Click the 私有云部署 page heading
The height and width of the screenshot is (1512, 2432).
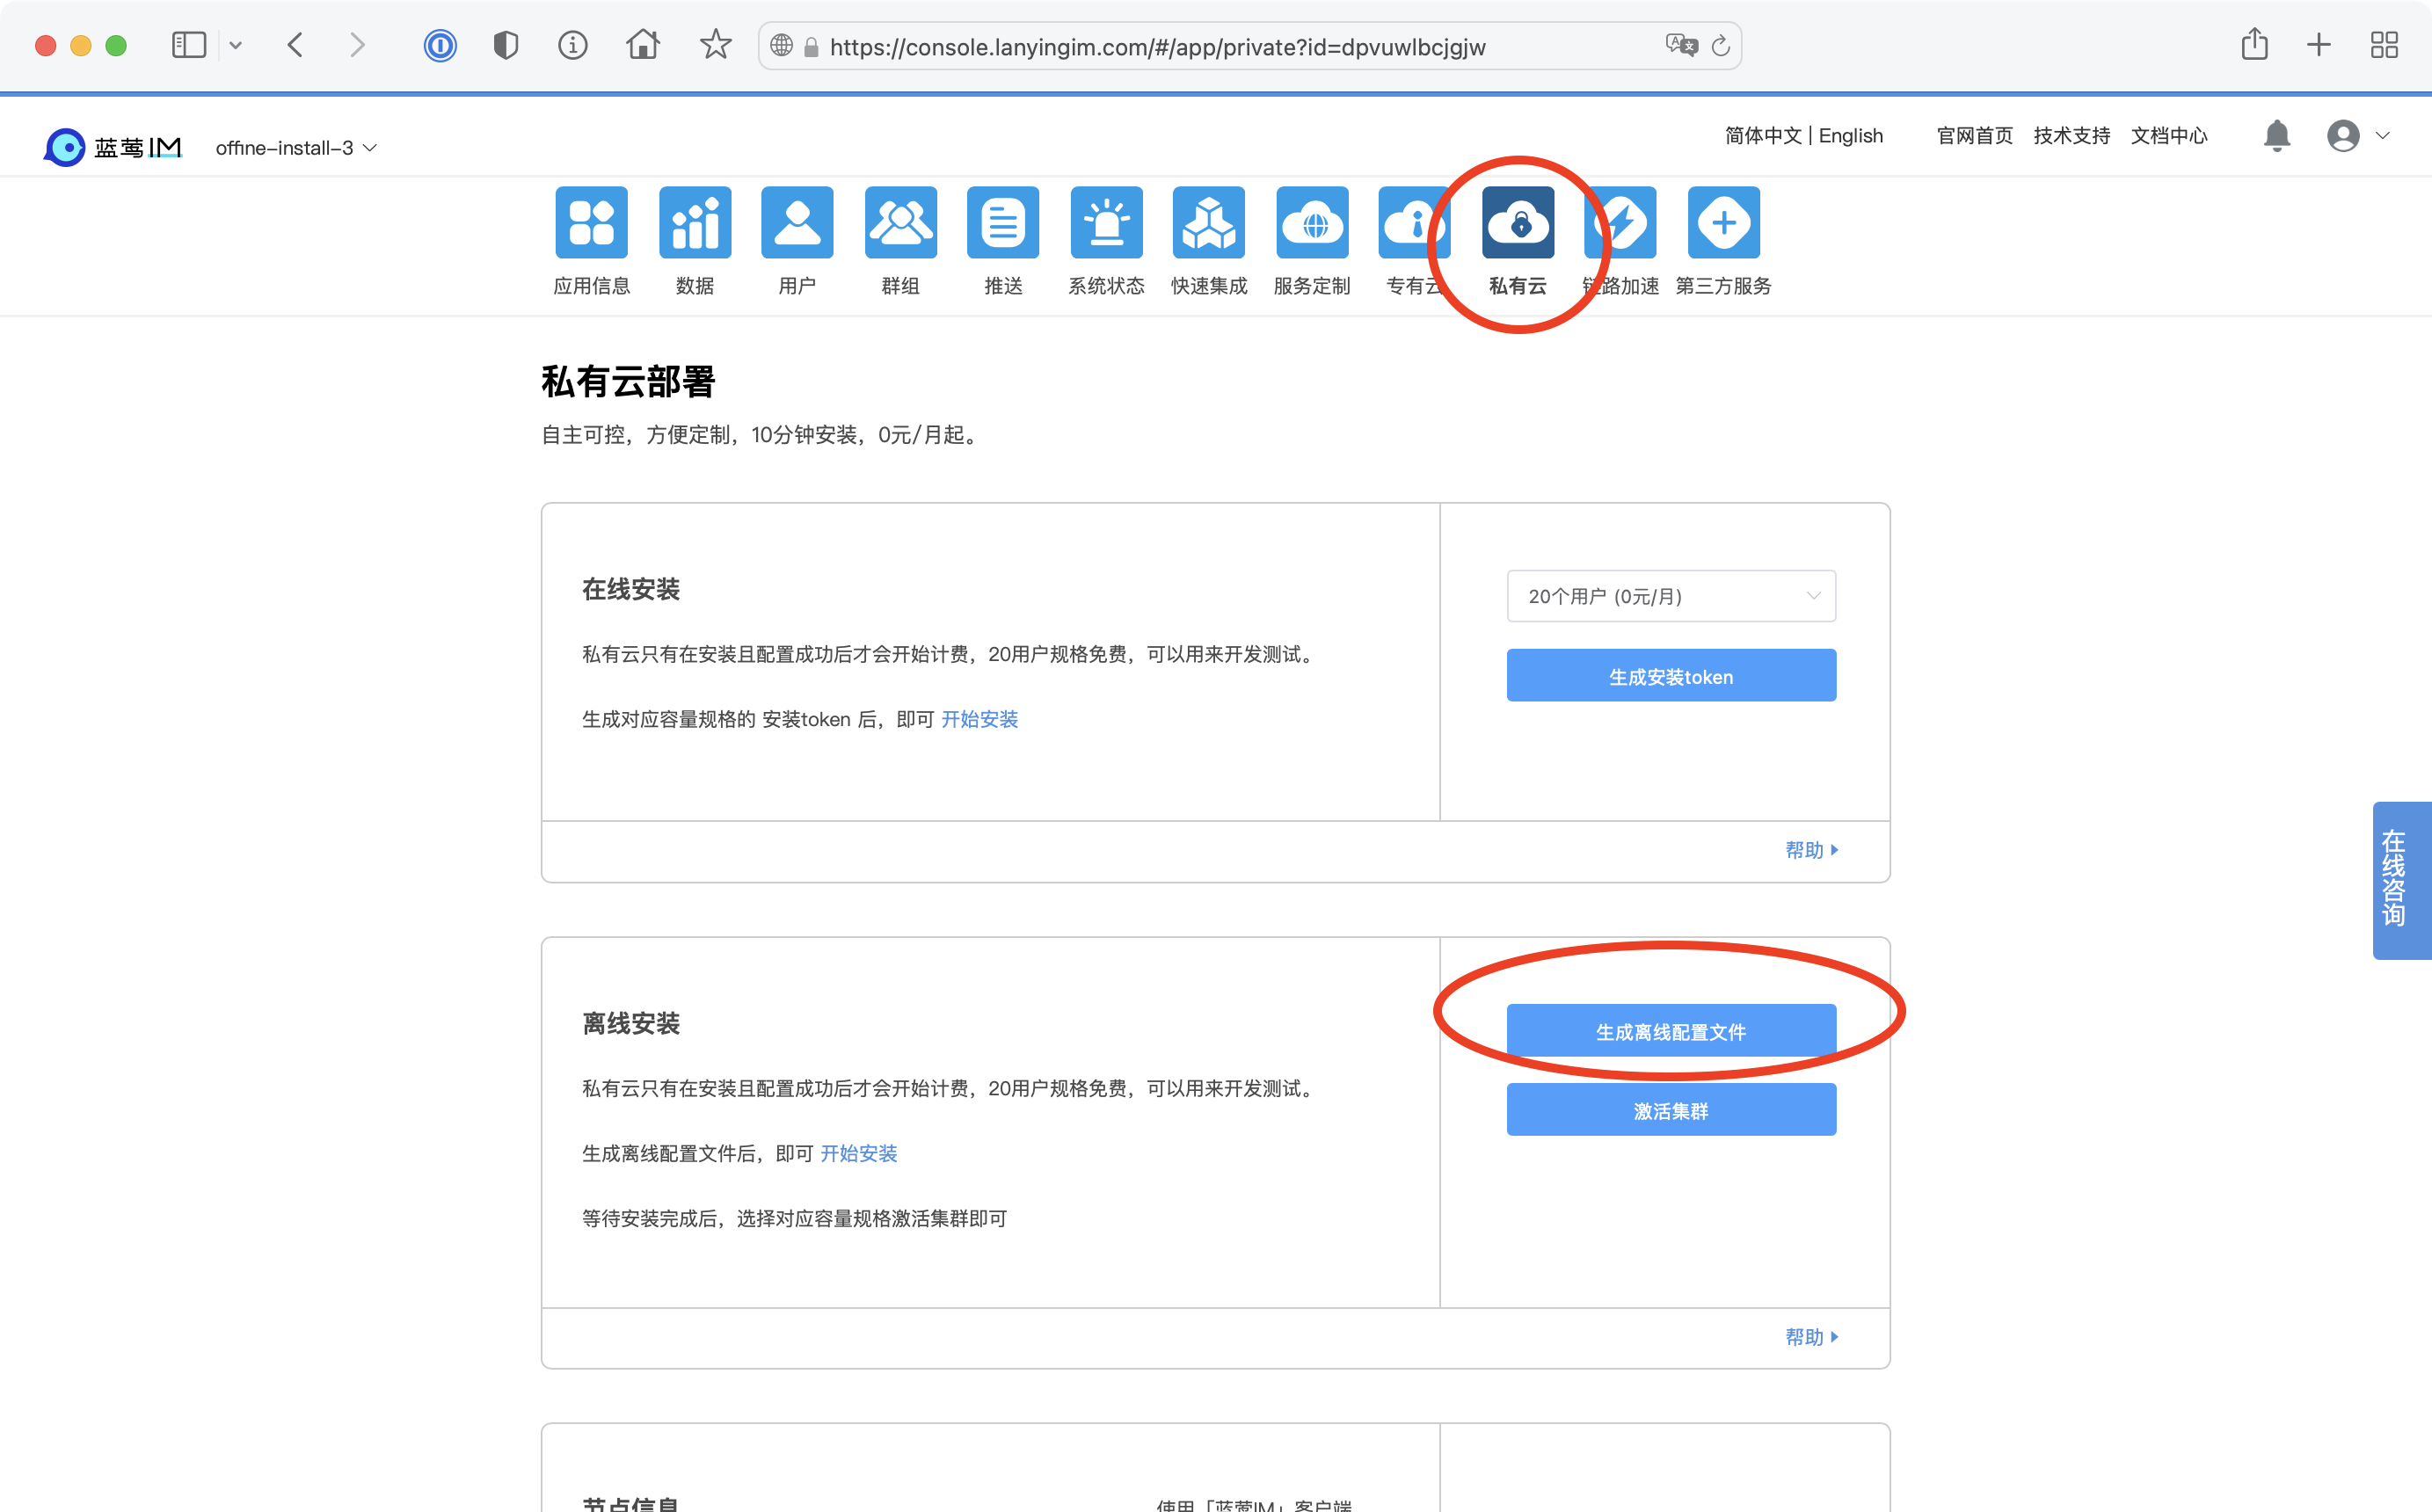coord(628,381)
